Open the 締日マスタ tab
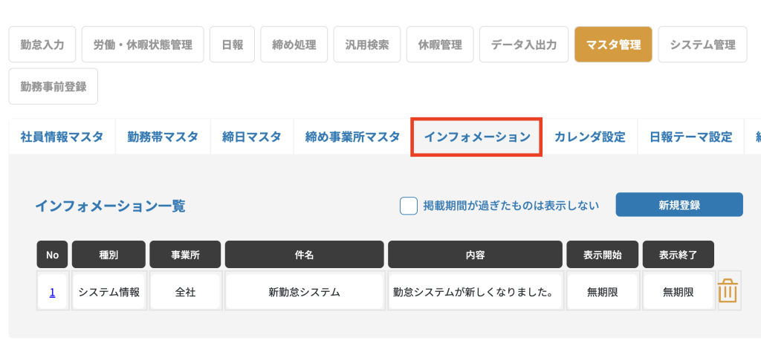The width and height of the screenshot is (761, 352). (251, 137)
